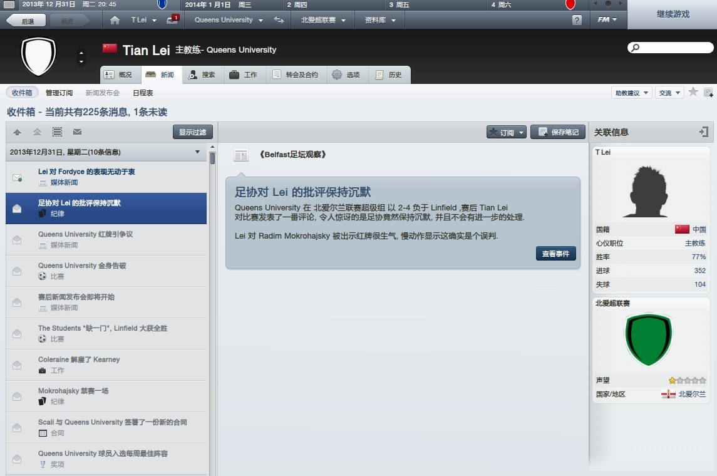
Task: Collapse the 2013年12月31日 message group
Action: [x=197, y=152]
